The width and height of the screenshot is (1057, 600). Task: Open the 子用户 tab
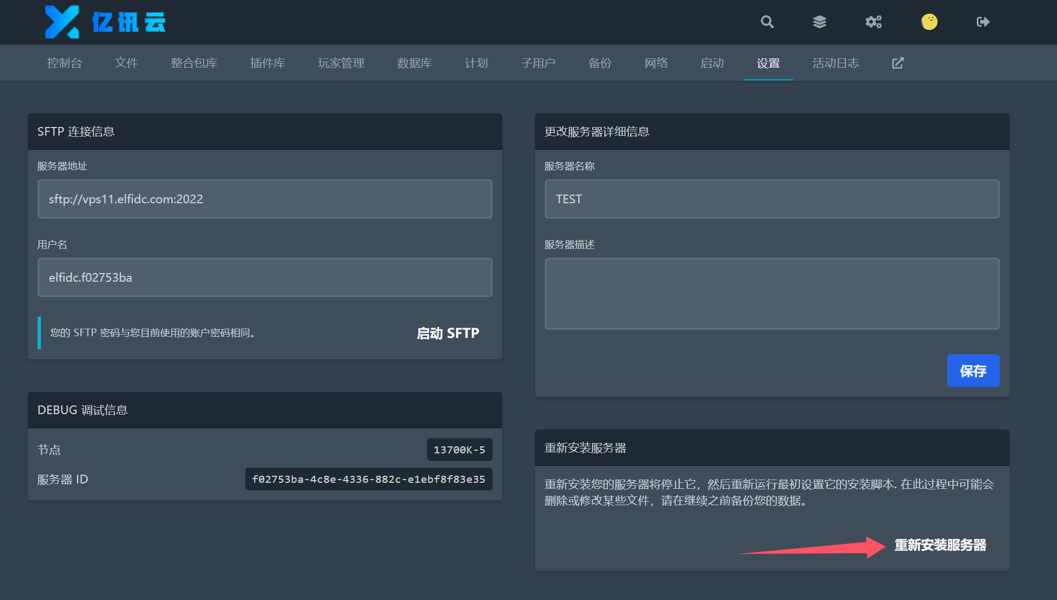(538, 63)
